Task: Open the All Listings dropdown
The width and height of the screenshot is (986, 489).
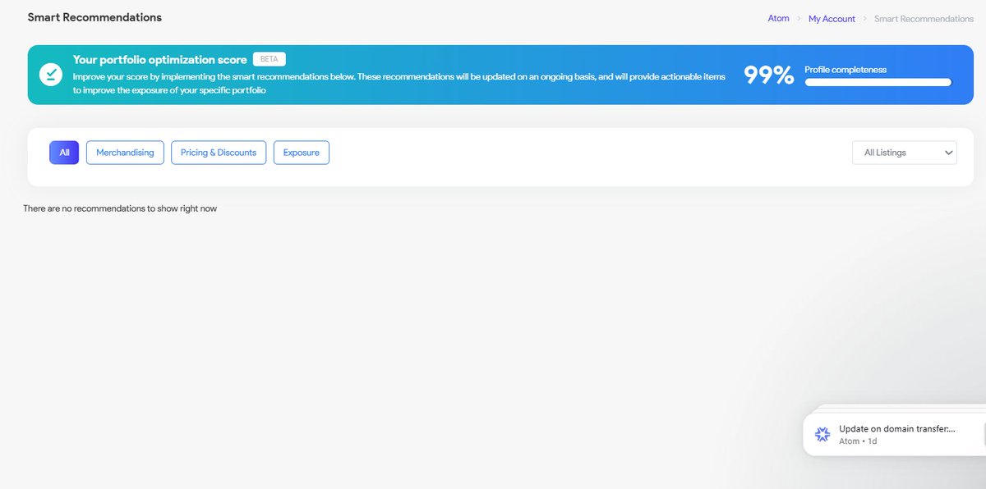Action: [x=905, y=153]
